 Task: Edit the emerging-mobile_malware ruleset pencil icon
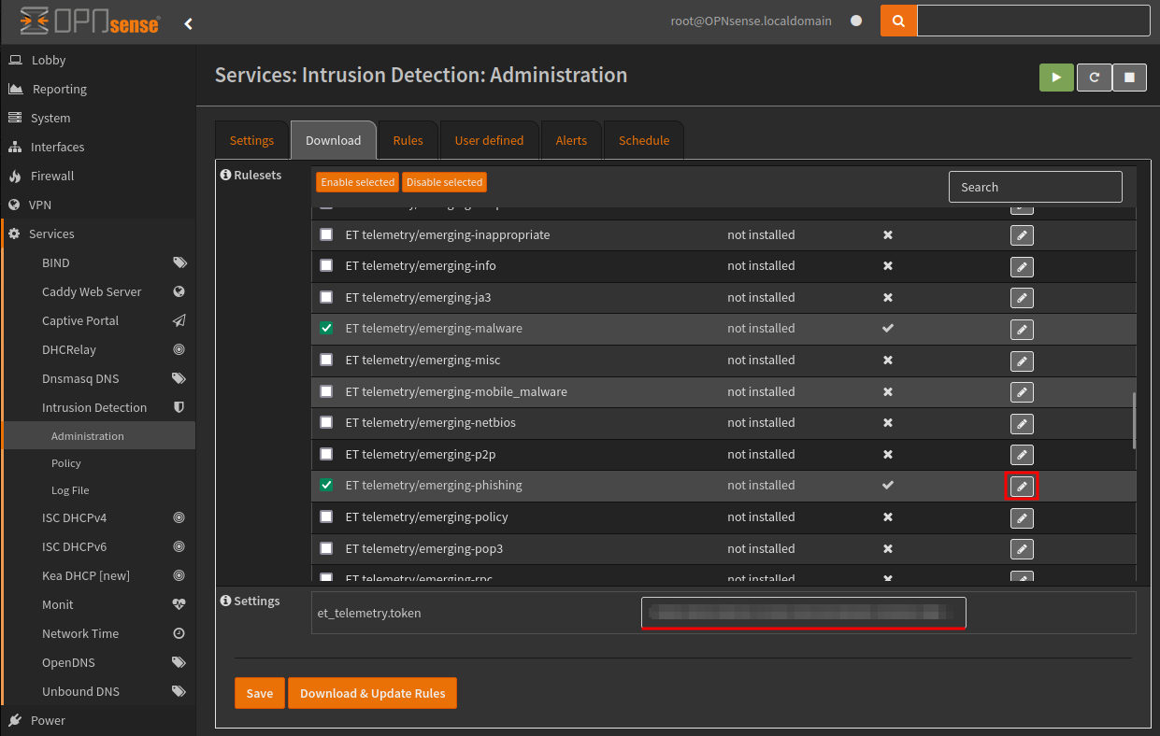[1022, 392]
